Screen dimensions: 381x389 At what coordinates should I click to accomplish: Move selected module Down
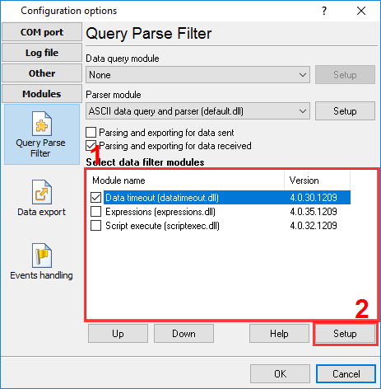(x=184, y=334)
